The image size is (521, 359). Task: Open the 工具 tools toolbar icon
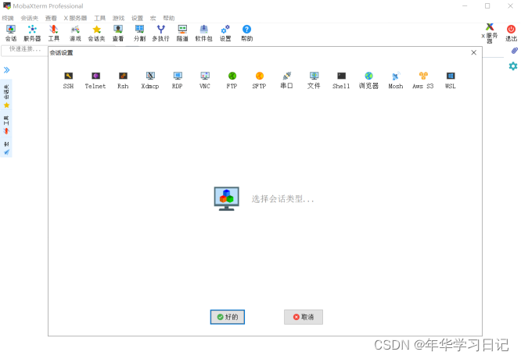point(54,33)
